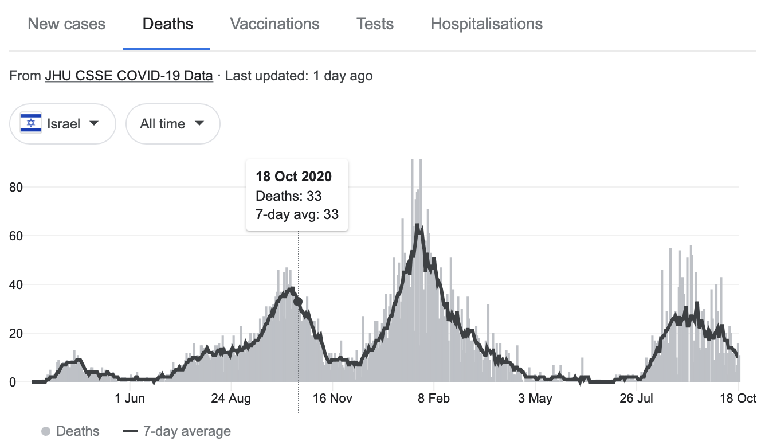Switch to the Tests tab
Screen dimensions: 761x445
coord(375,24)
